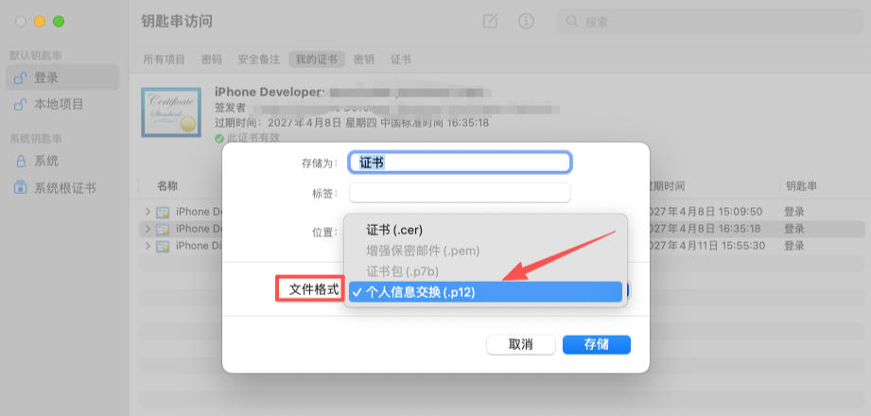Click the 存储为 filename input field
This screenshot has width=871, height=416.
pos(460,163)
